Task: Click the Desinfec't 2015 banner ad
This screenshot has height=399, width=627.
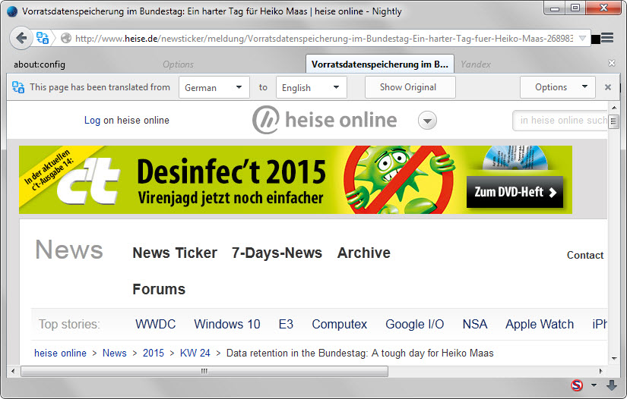Action: 295,180
